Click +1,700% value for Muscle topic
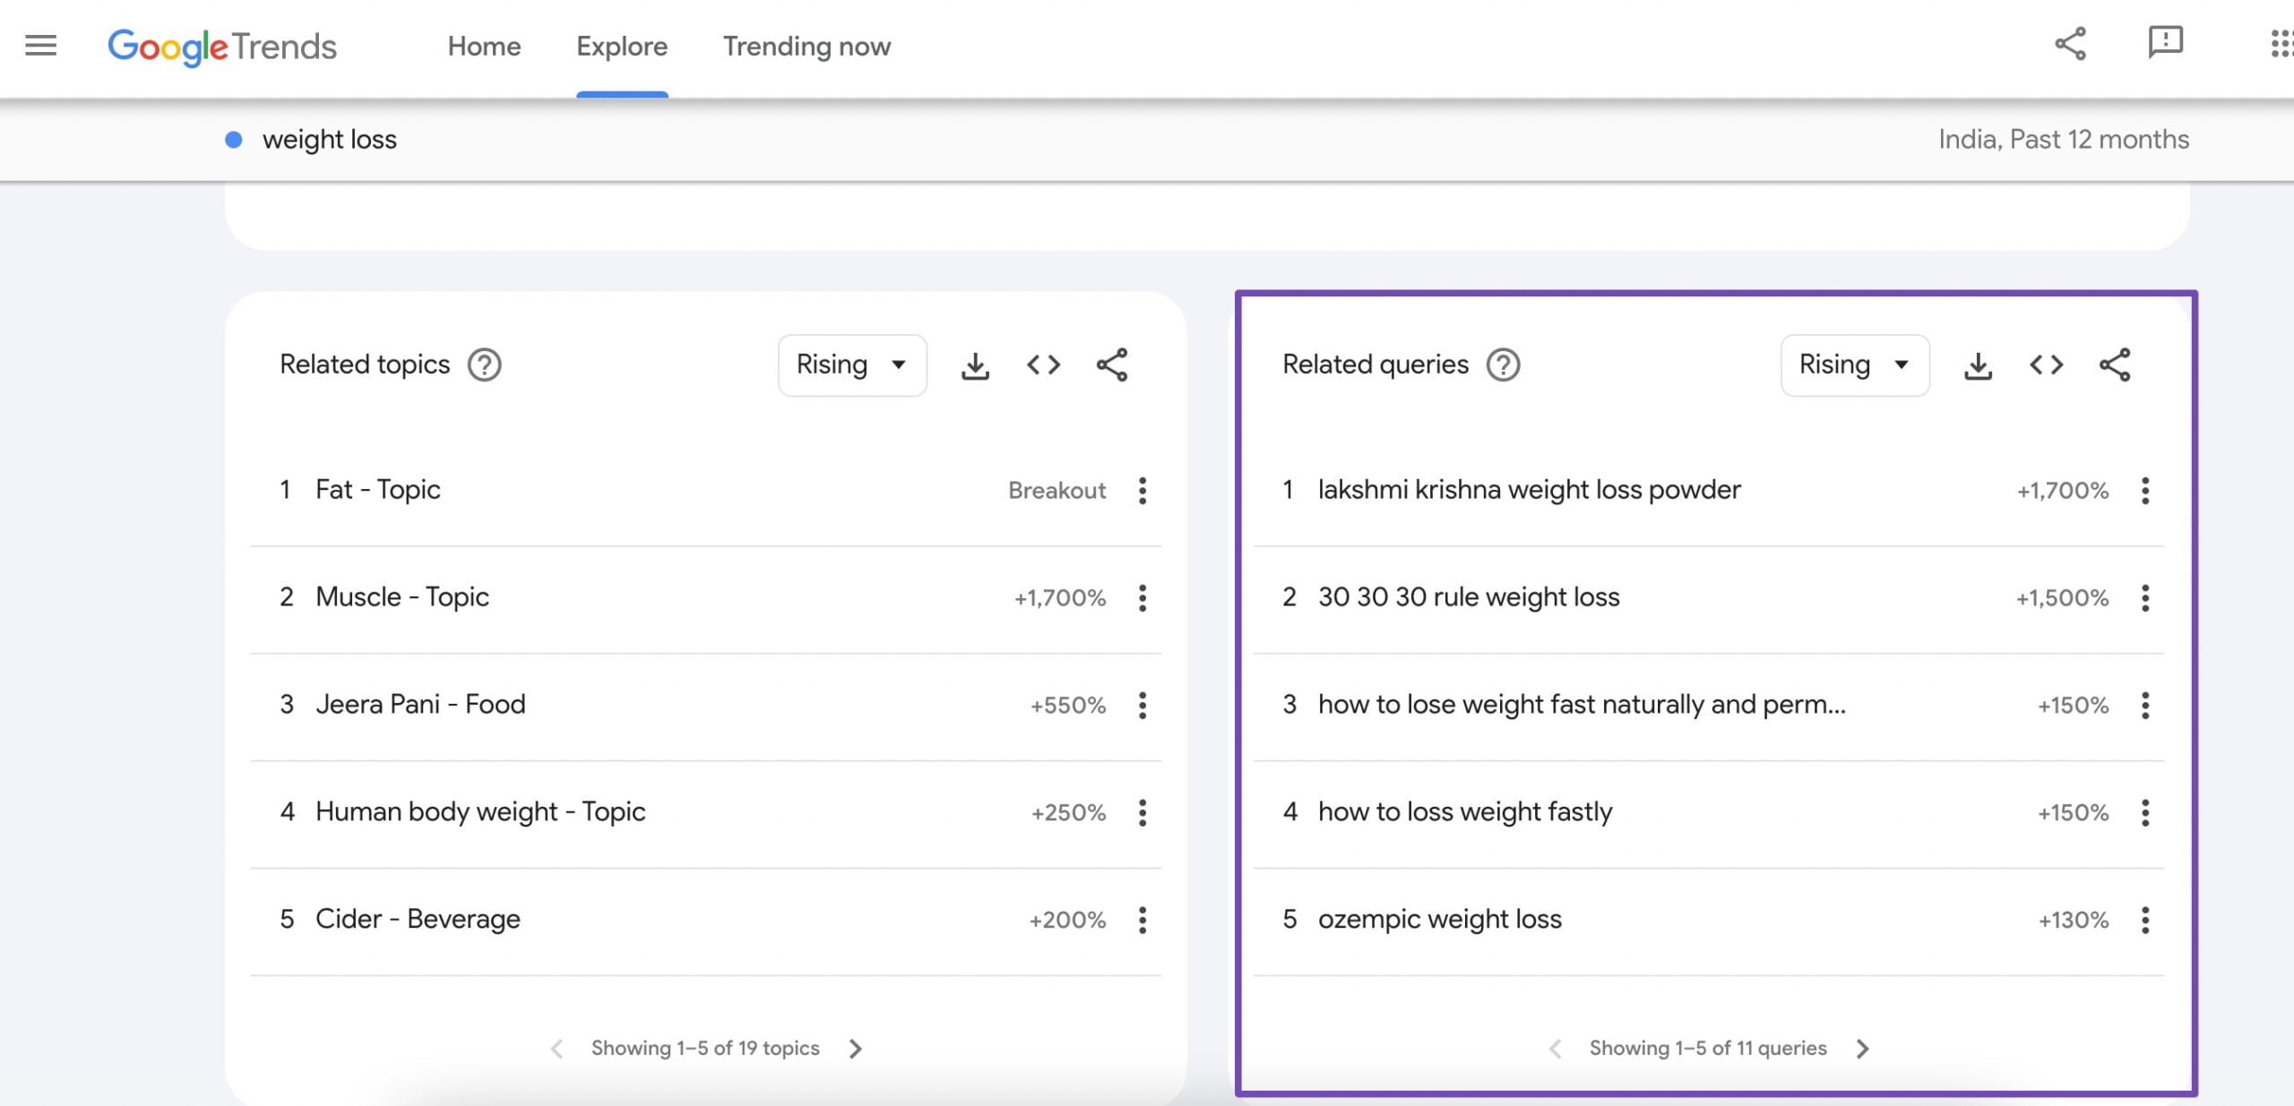 point(1059,598)
